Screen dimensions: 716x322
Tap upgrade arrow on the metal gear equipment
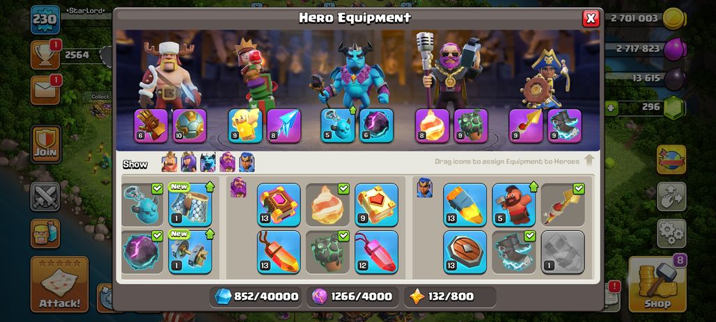coord(210,235)
